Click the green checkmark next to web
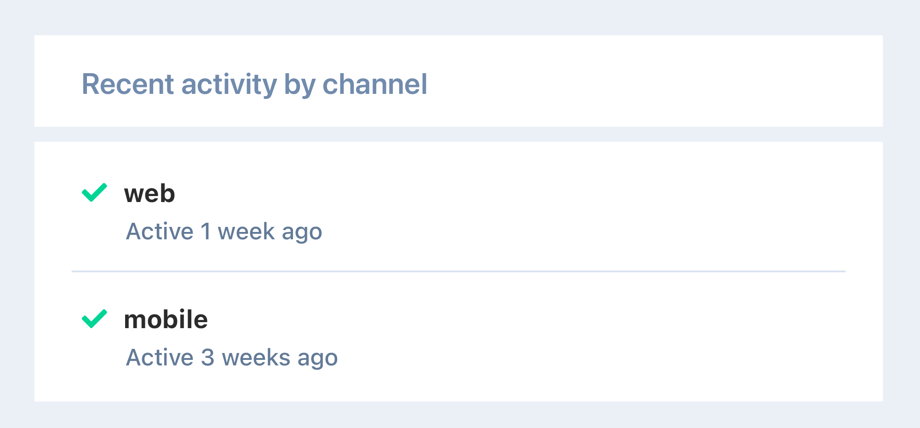Screen dimensions: 920x428 pyautogui.click(x=95, y=193)
